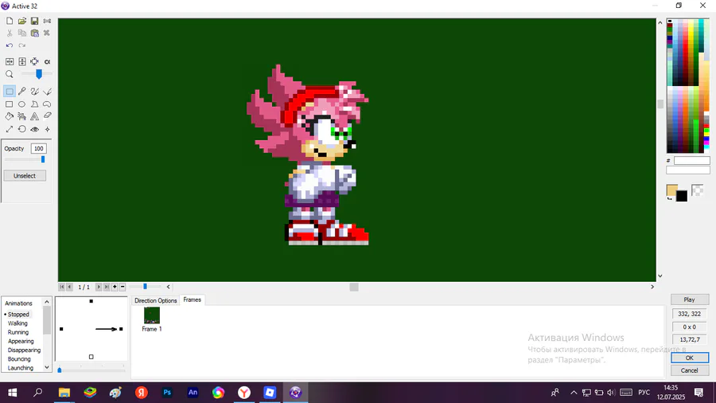Viewport: 716px width, 403px height.
Task: Click the Play button
Action: [690, 299]
